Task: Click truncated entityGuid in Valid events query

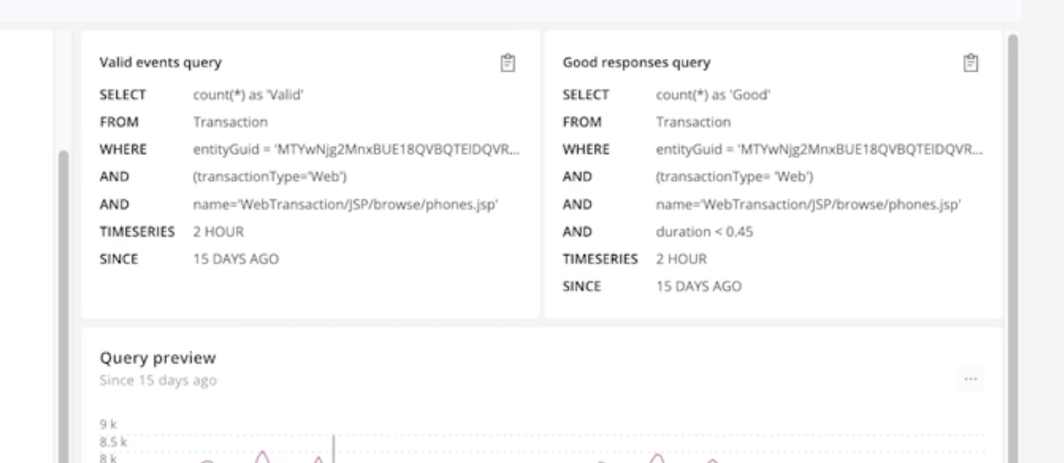Action: [x=356, y=149]
